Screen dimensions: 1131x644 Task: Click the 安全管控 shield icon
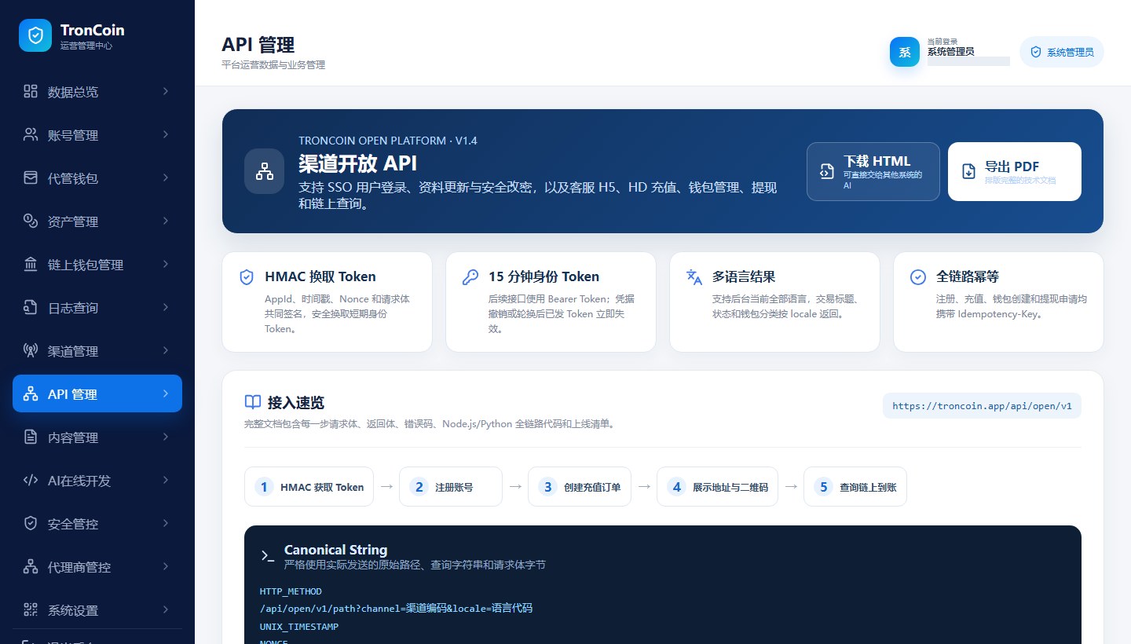[x=31, y=523]
